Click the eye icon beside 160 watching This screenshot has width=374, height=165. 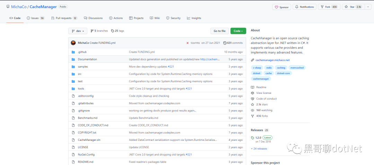(252, 110)
